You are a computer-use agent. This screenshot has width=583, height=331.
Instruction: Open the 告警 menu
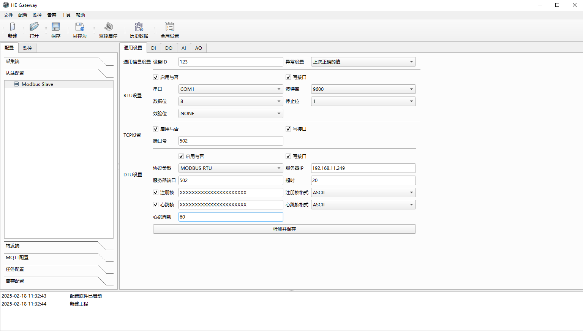(52, 15)
